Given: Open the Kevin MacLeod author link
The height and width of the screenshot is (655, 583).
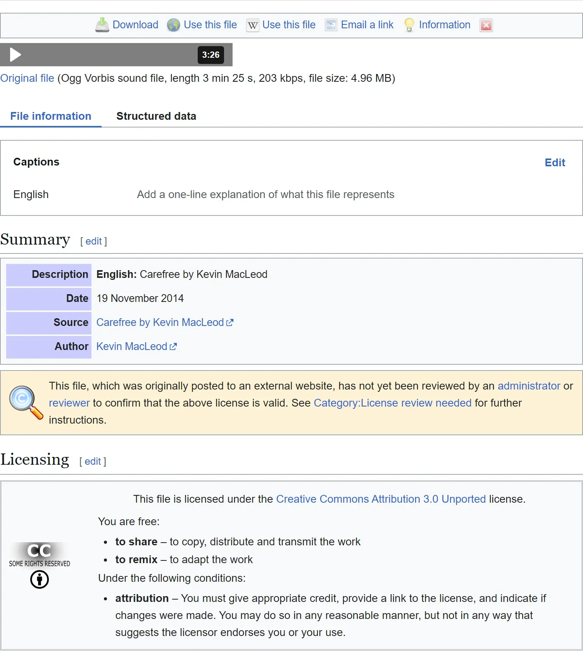Looking at the screenshot, I should [x=136, y=346].
